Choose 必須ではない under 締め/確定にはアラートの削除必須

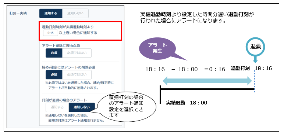click(x=77, y=75)
